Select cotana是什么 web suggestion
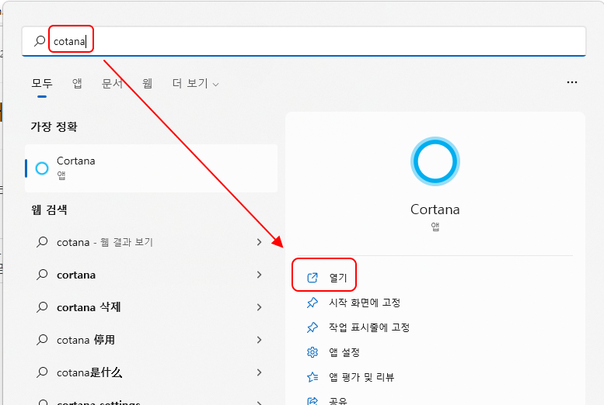 point(152,372)
